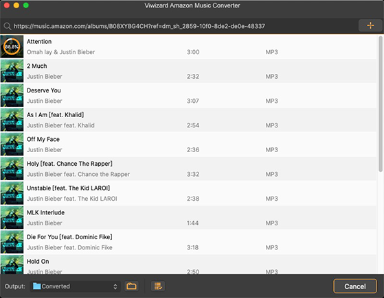The height and width of the screenshot is (298, 384).
Task: Click the vertical scrollbar of song list
Action: [381, 104]
